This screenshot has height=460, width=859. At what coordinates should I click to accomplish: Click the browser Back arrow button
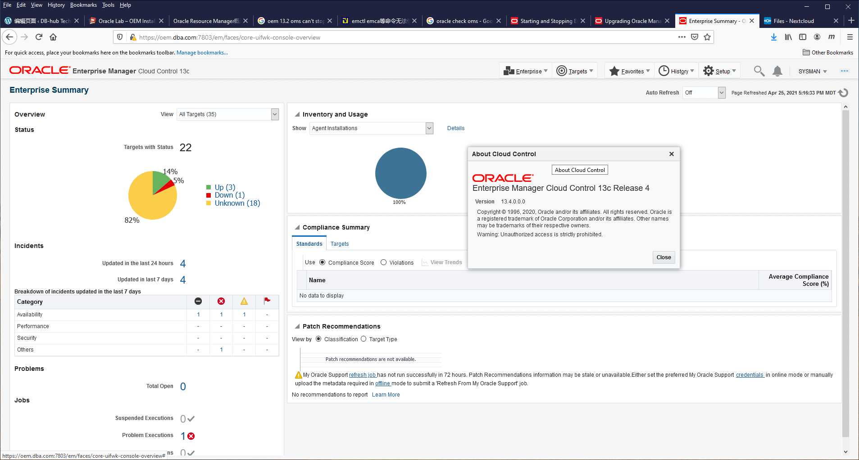(x=9, y=37)
